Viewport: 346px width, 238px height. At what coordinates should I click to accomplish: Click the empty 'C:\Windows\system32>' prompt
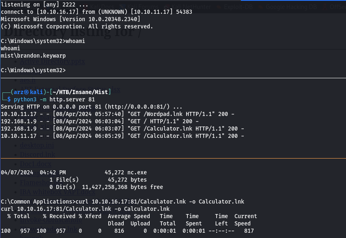[33, 70]
